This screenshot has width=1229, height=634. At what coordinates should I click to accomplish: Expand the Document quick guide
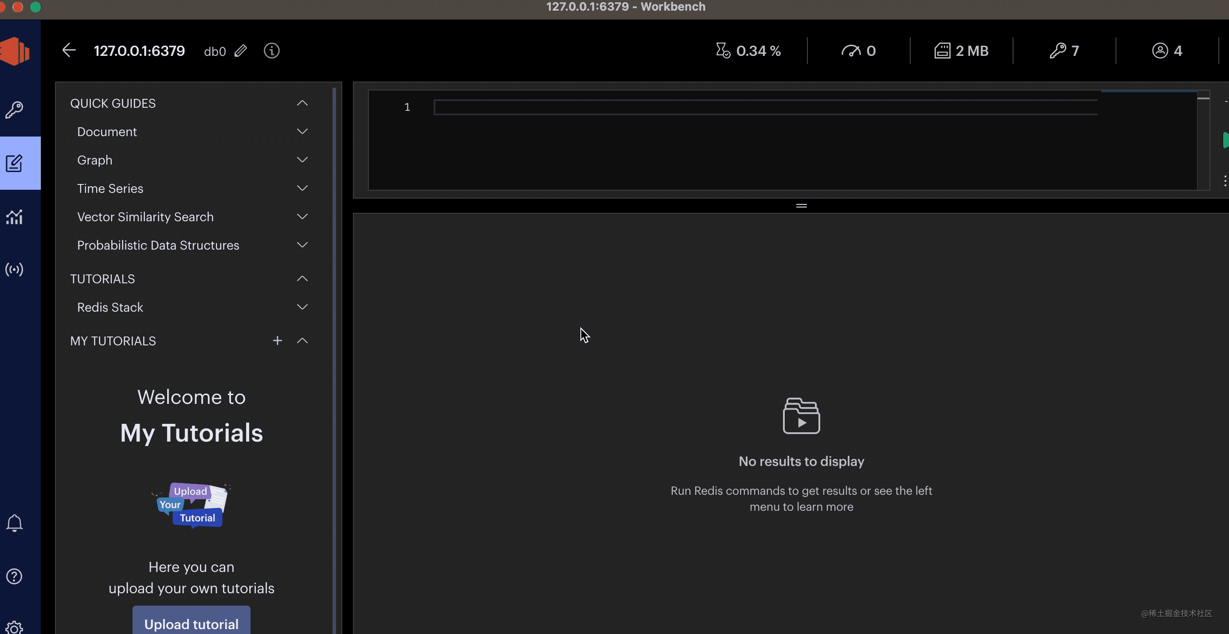point(302,132)
